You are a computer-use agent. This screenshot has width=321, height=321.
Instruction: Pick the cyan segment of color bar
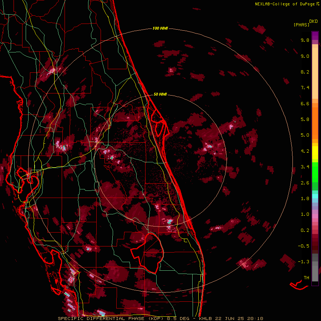click(315, 196)
